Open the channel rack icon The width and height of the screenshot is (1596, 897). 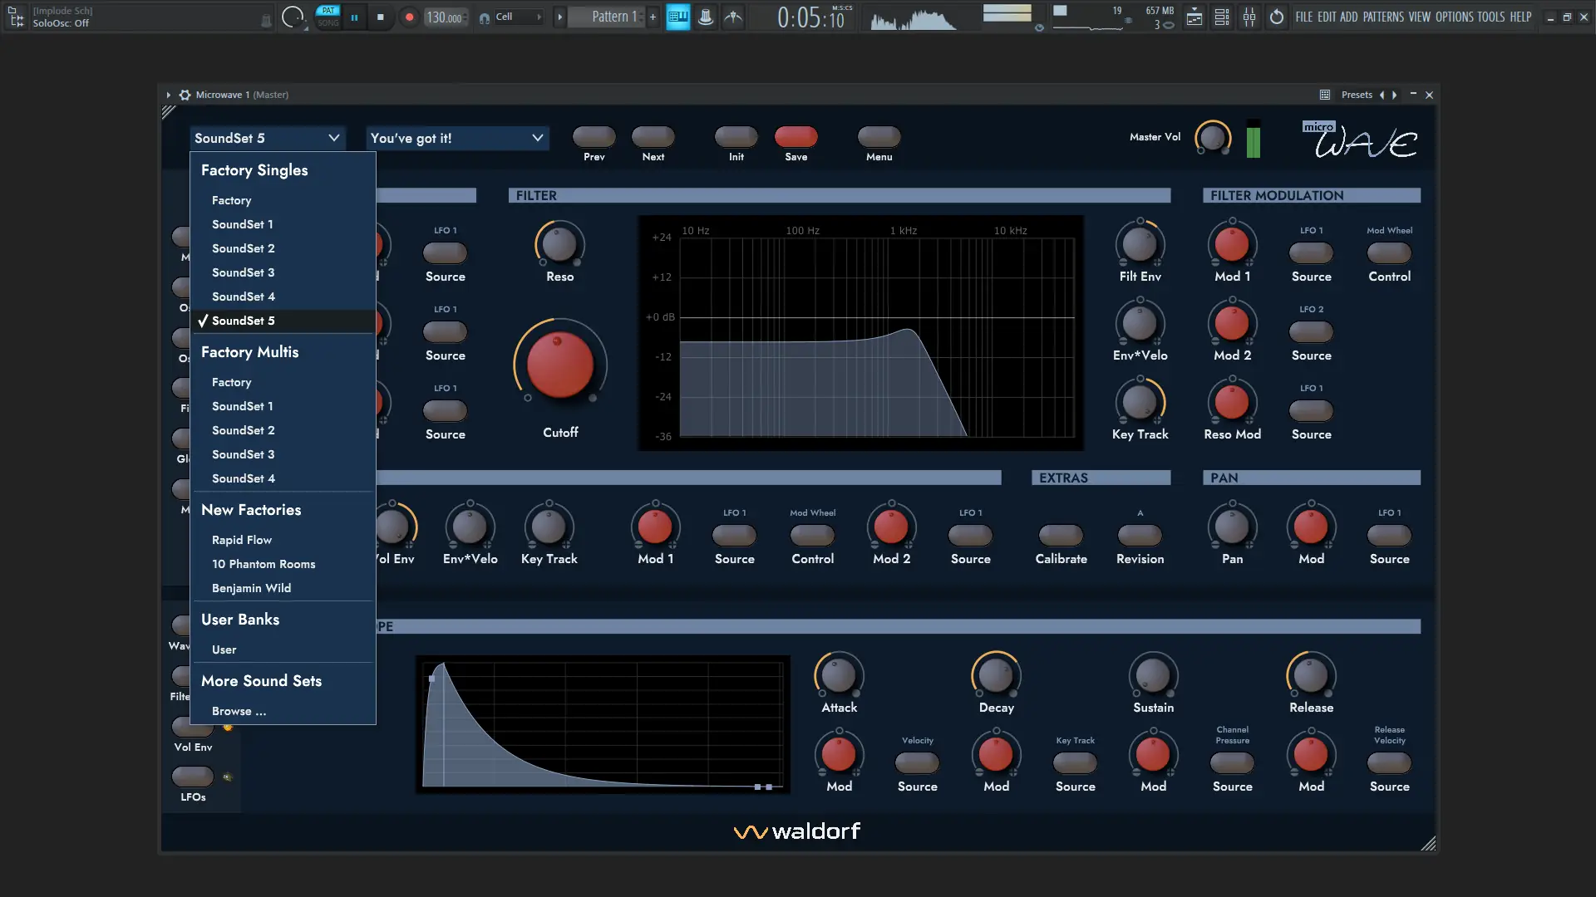click(x=1222, y=17)
